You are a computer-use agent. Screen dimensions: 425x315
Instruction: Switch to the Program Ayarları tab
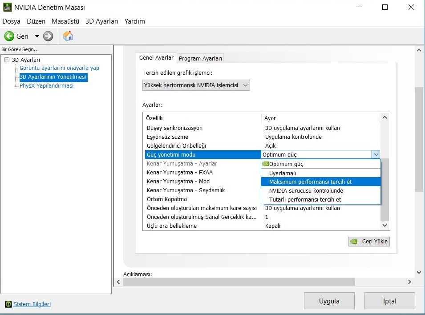pyautogui.click(x=200, y=59)
